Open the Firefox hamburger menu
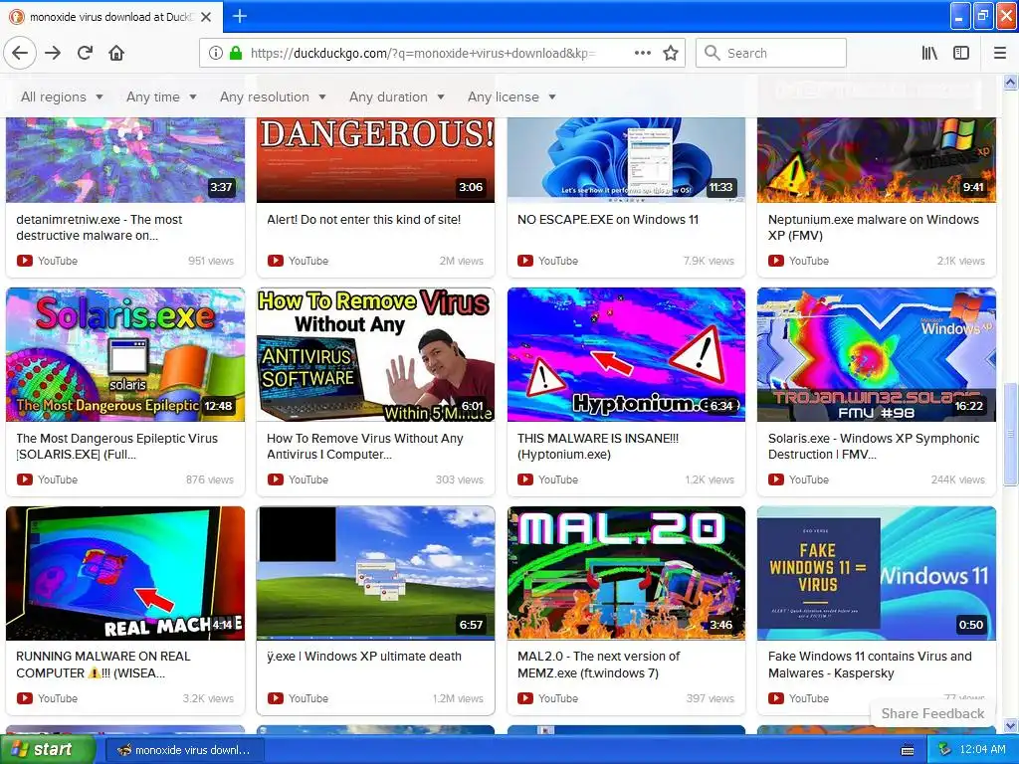 pos(1000,54)
